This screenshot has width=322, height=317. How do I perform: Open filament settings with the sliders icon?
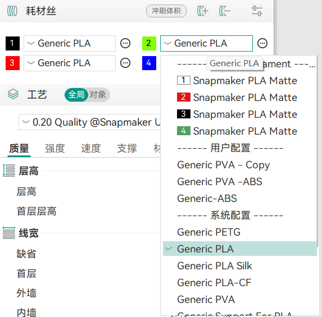click(257, 11)
